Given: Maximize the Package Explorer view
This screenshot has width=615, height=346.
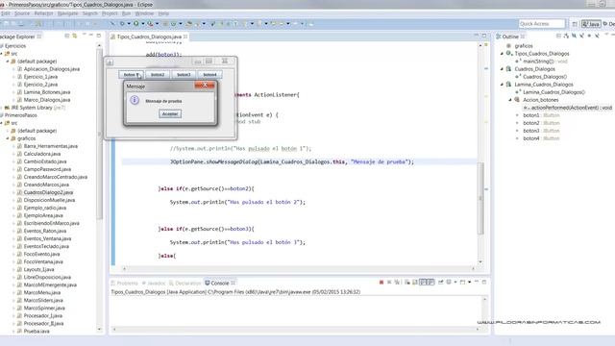Looking at the screenshot, I should click(x=99, y=36).
